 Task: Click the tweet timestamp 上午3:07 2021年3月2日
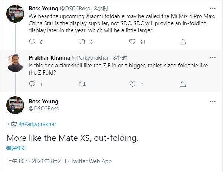click(37, 161)
